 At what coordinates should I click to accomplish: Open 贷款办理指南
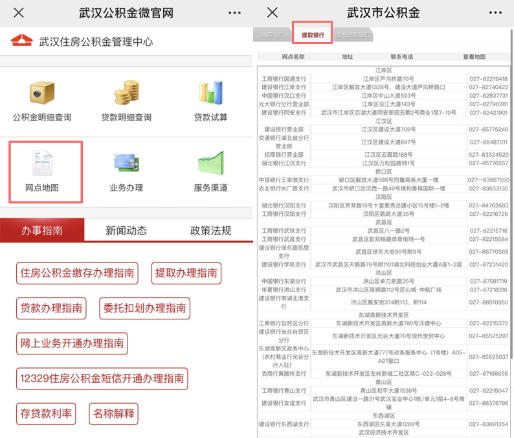point(51,308)
